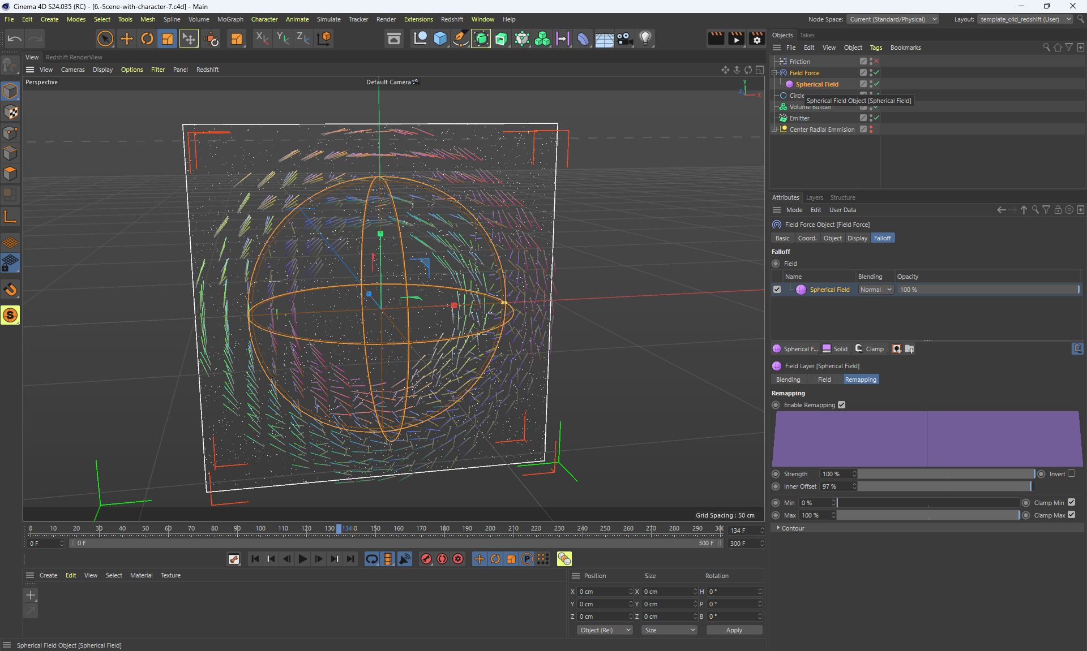
Task: Disable the Clamp Max checkbox
Action: (1071, 515)
